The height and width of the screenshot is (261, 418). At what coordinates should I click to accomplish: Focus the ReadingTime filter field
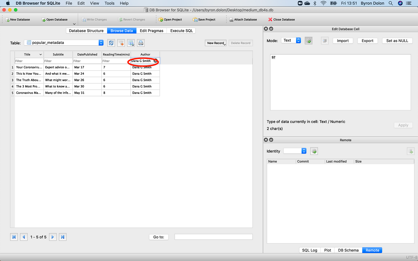116,61
